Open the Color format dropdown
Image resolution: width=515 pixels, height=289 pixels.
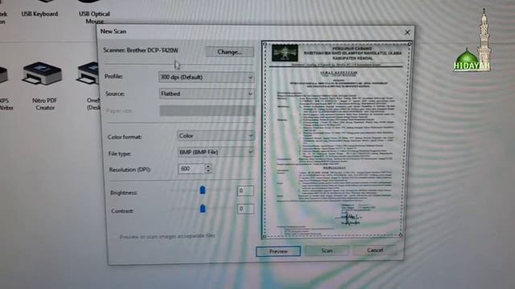click(x=216, y=136)
